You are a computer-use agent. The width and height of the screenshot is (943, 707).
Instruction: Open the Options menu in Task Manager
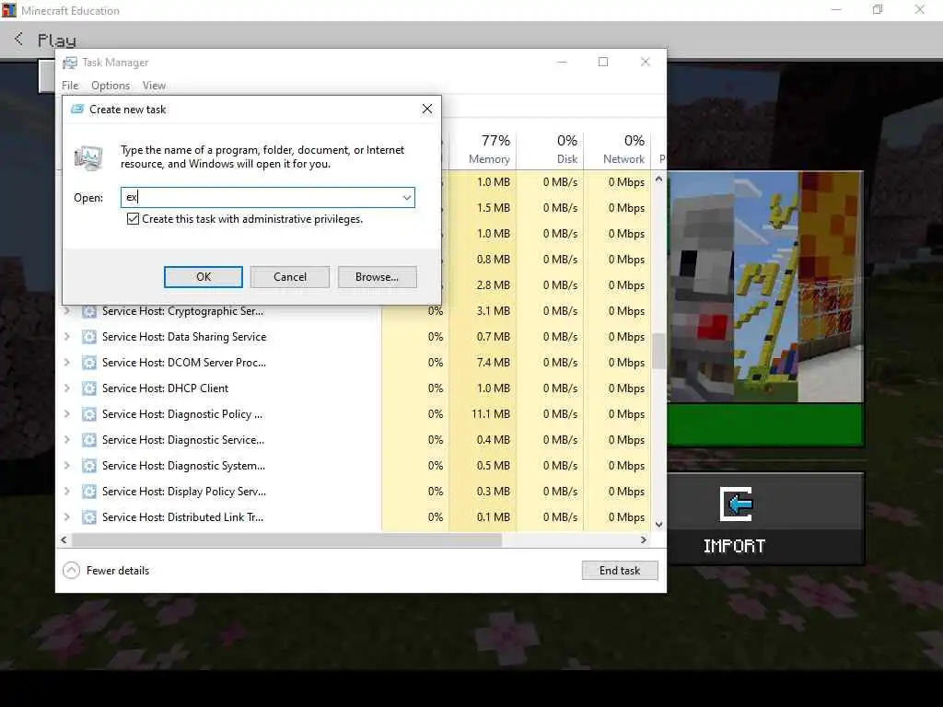(111, 86)
